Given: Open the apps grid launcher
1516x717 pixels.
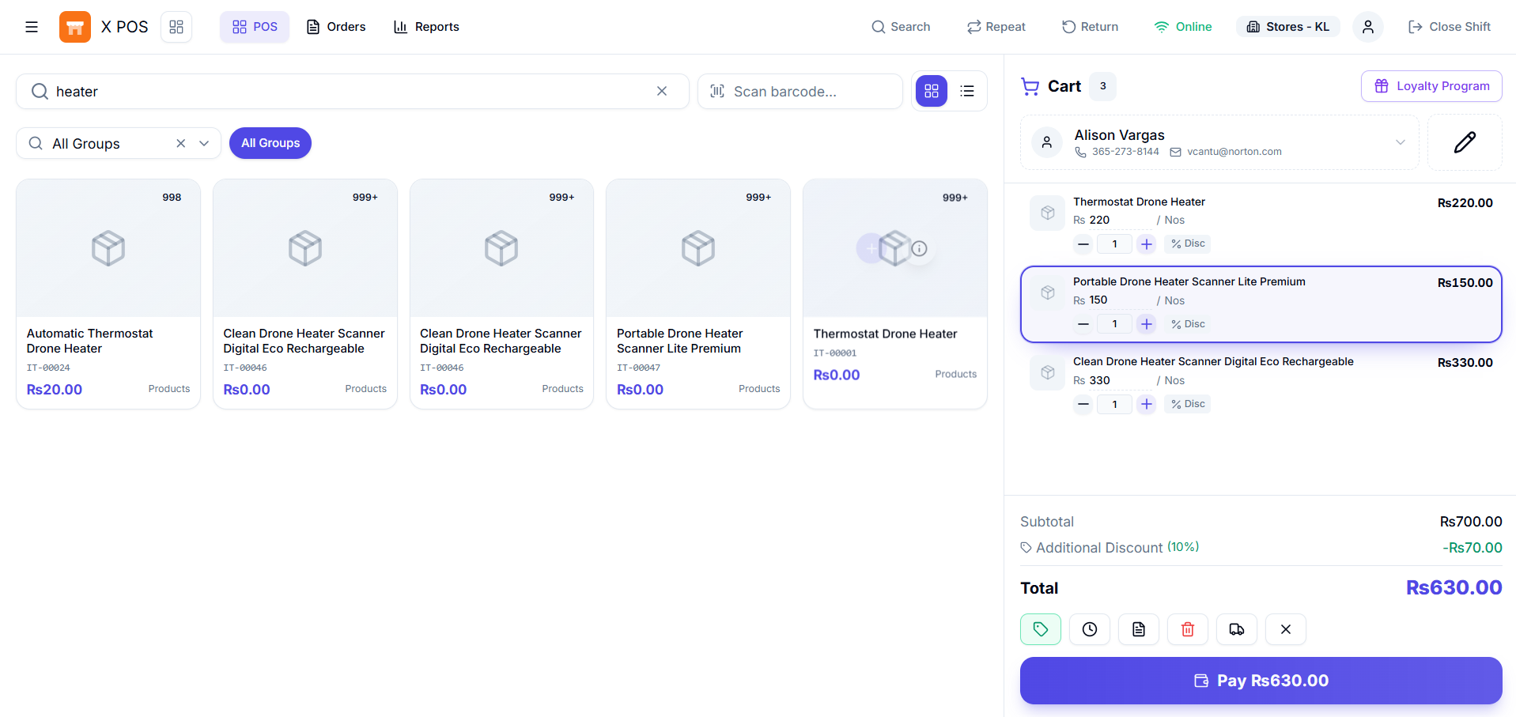Looking at the screenshot, I should click(176, 27).
